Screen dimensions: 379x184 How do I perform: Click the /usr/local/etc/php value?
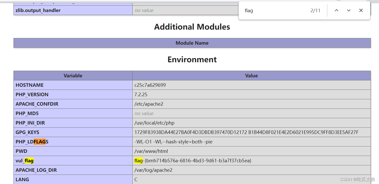pos(154,123)
